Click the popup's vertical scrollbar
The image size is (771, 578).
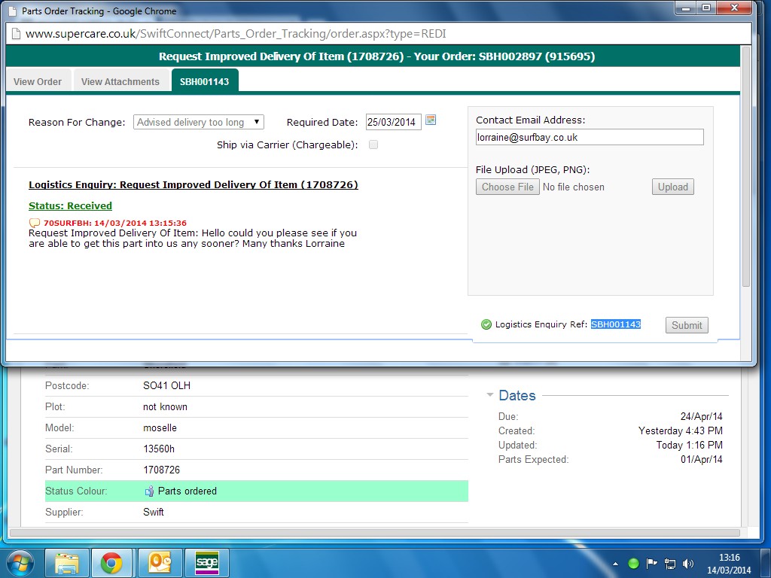tap(745, 167)
